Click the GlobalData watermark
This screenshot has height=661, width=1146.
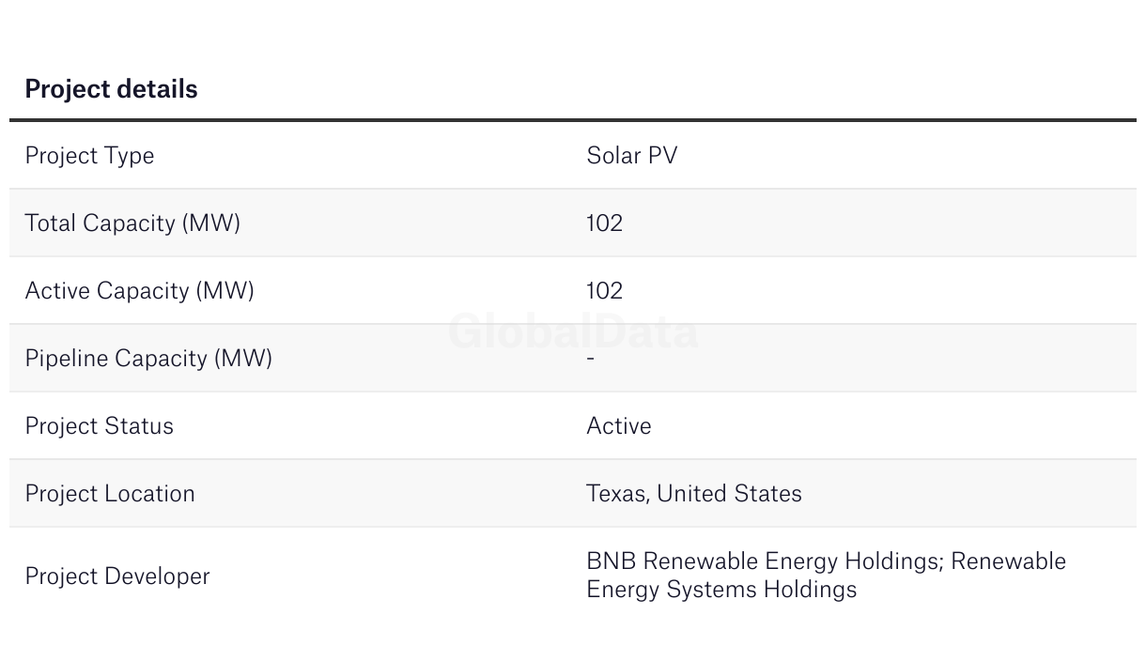pyautogui.click(x=573, y=332)
